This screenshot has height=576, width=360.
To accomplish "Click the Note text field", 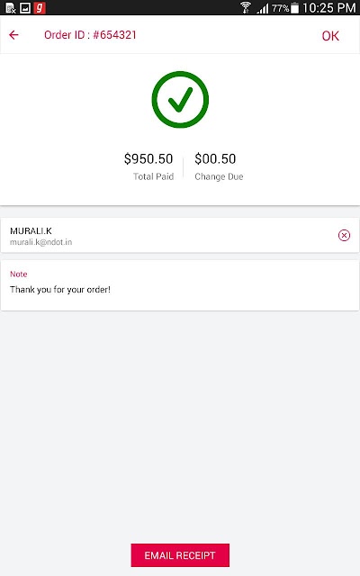I will (180, 285).
